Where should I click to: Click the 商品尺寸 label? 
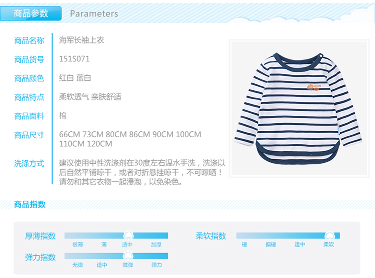pyautogui.click(x=29, y=135)
